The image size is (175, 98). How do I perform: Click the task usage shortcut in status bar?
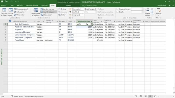pos(141,96)
